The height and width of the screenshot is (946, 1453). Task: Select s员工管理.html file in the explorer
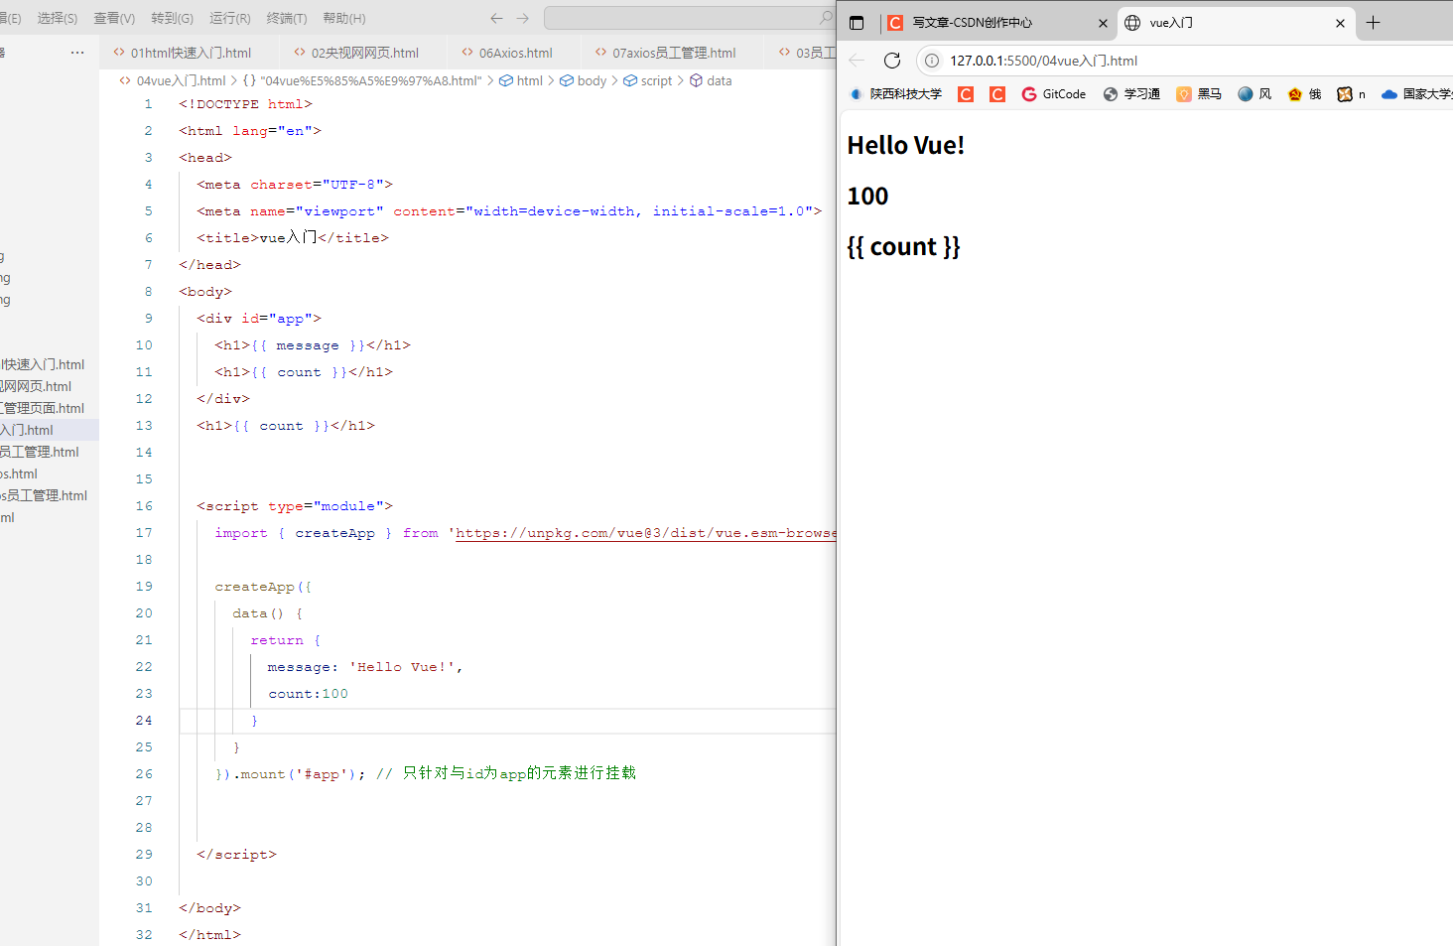tap(50, 495)
